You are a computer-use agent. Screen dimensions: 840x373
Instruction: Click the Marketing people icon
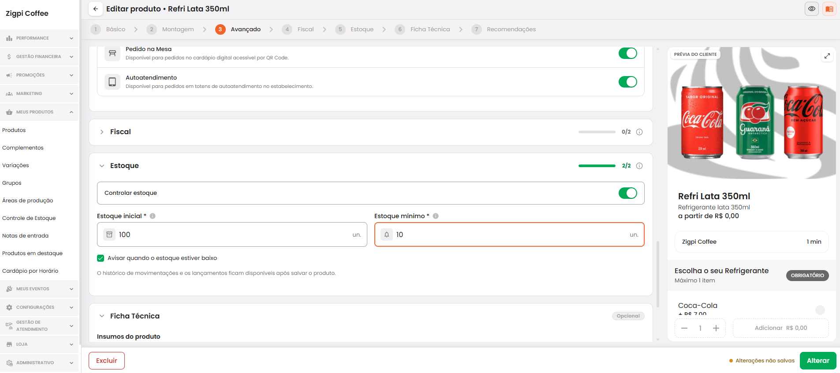click(x=9, y=94)
